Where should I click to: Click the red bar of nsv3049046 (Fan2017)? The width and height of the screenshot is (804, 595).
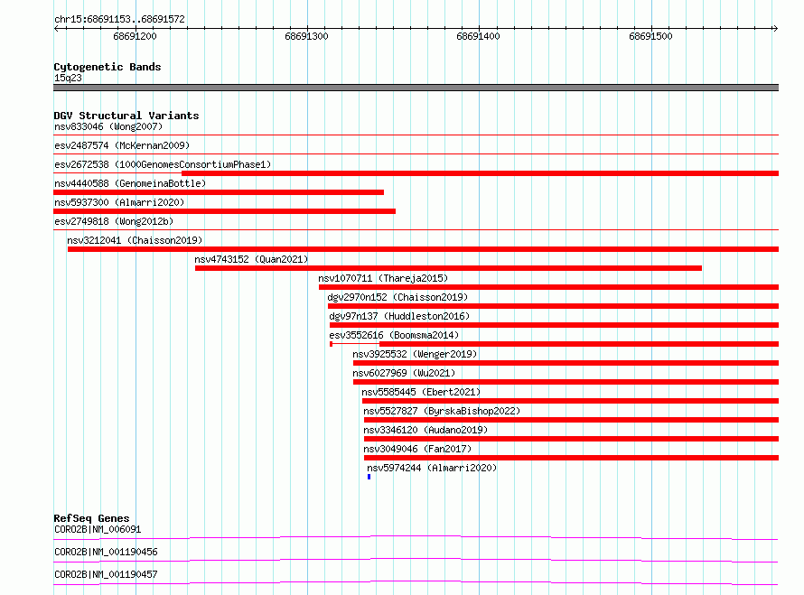click(x=571, y=458)
